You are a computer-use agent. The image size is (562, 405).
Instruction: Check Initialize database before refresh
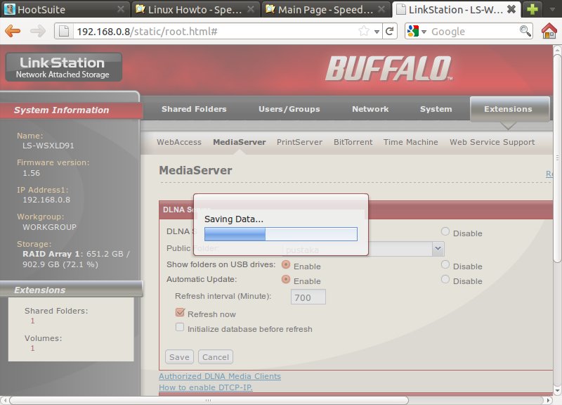click(x=180, y=327)
